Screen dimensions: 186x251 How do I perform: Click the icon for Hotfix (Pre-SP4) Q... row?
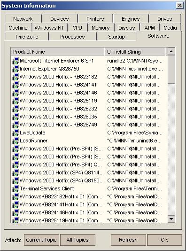(x=15, y=165)
